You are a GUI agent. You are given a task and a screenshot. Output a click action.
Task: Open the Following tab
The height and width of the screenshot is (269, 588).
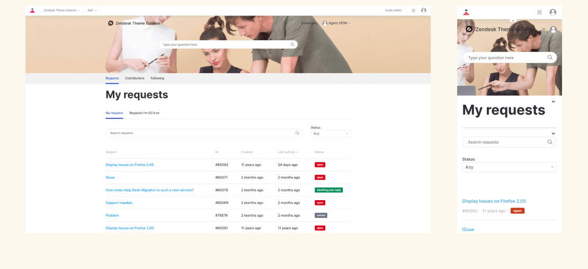click(x=157, y=78)
